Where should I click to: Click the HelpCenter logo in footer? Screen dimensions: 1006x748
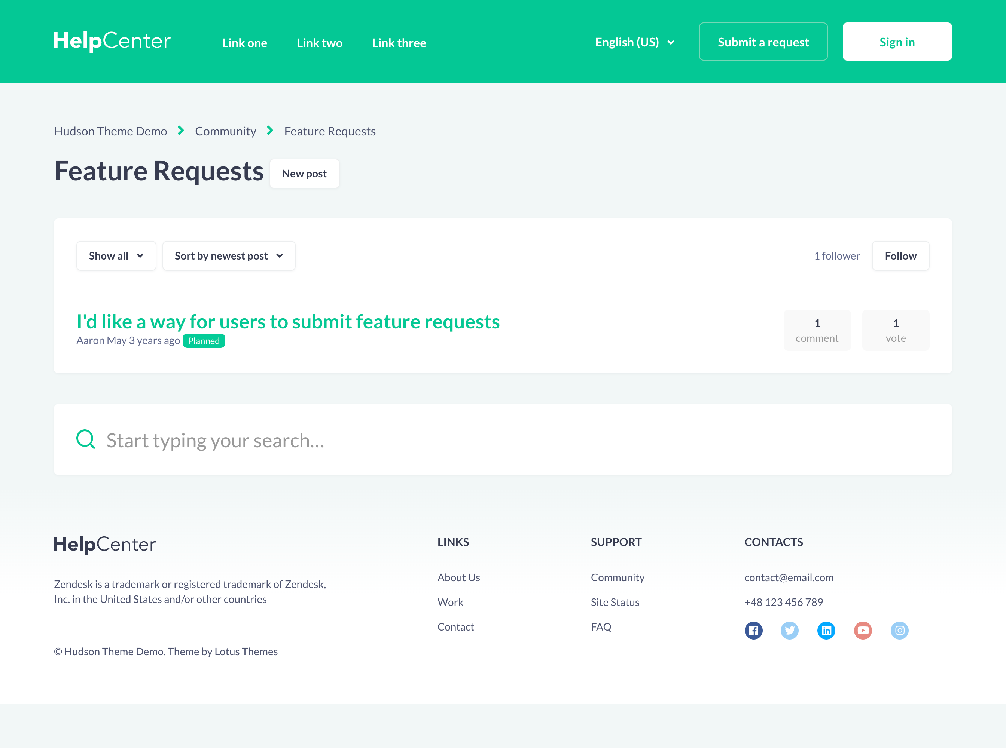coord(105,544)
